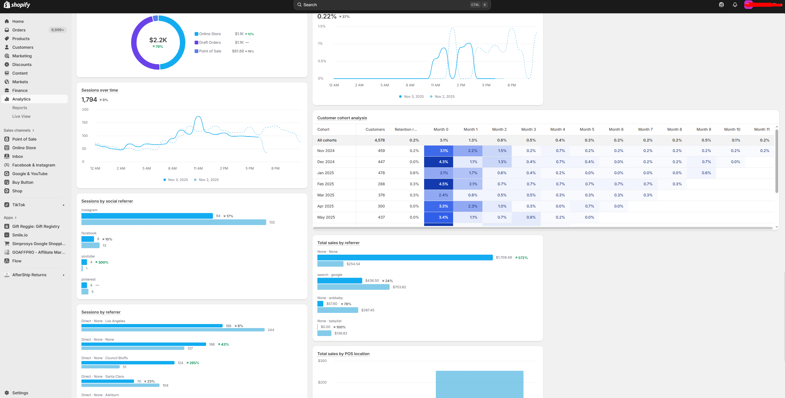Open the Sessions by social referrer title

(x=107, y=201)
